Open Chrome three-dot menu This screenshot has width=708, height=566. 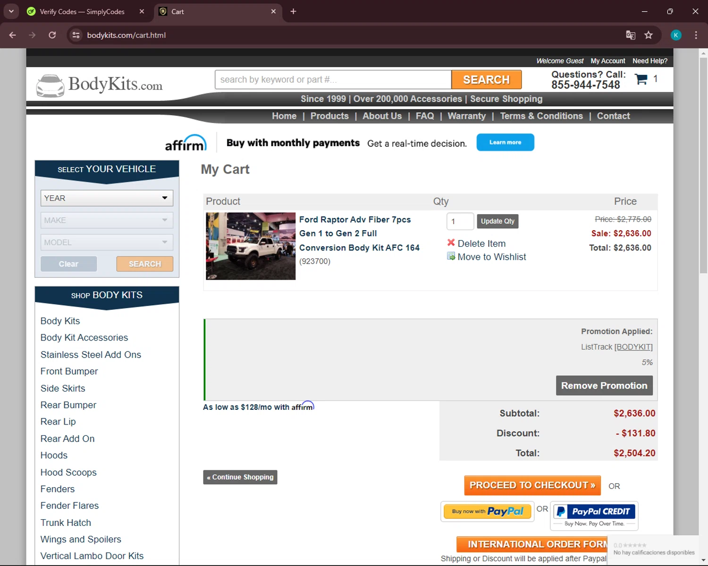click(x=696, y=35)
